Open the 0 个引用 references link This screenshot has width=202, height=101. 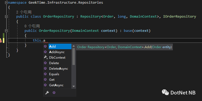point(32,26)
